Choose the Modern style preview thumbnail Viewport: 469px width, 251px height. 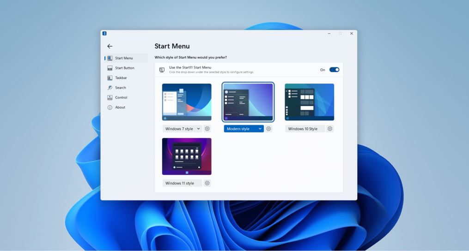click(x=248, y=102)
